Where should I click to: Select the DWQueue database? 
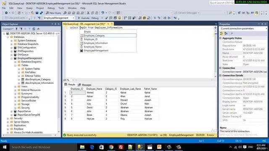pyautogui.click(x=23, y=55)
